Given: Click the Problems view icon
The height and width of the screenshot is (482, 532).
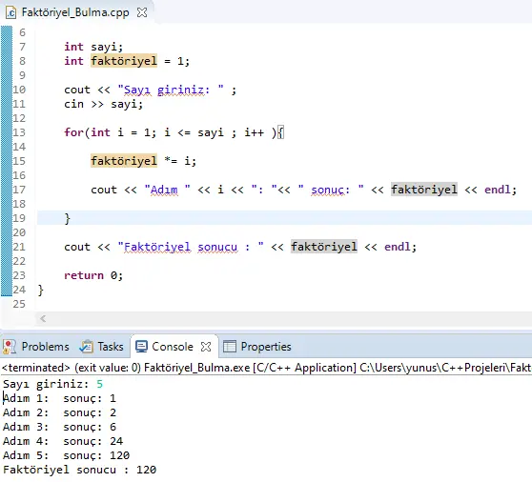Looking at the screenshot, I should click(x=10, y=347).
